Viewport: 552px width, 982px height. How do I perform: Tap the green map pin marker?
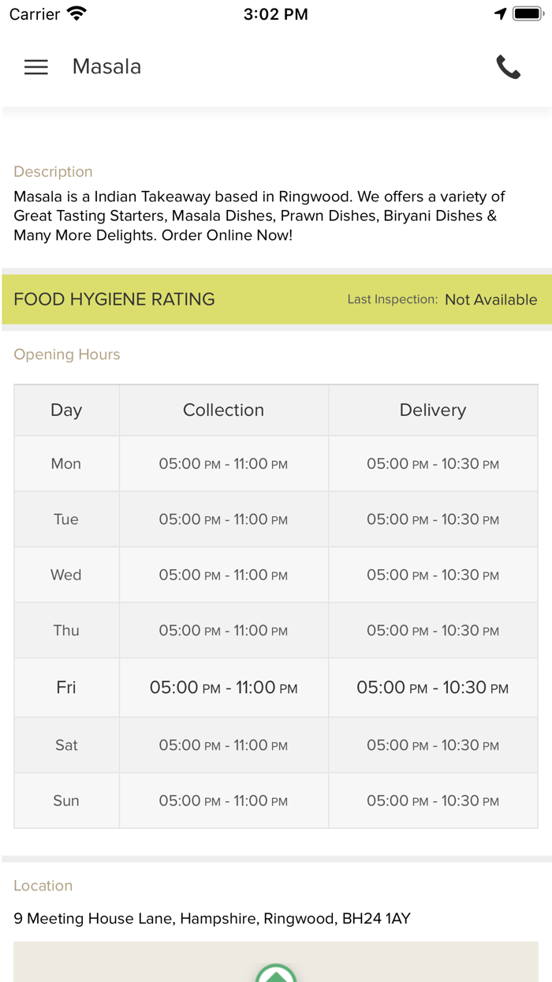point(276,974)
